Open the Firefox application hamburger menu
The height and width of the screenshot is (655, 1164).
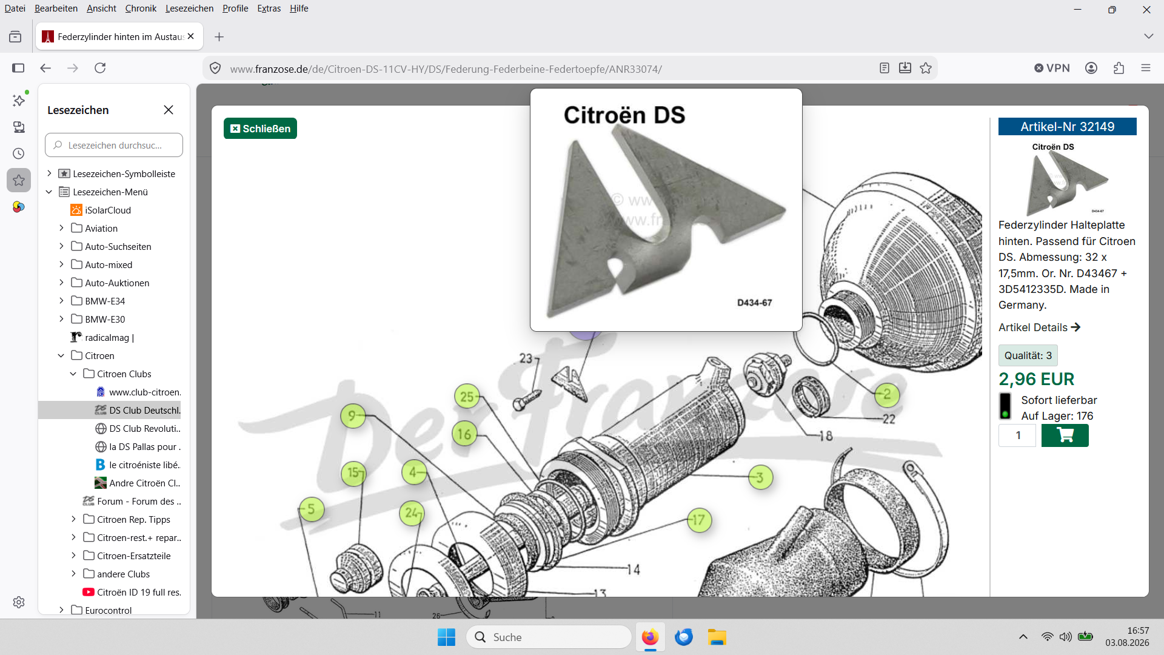tap(1146, 68)
